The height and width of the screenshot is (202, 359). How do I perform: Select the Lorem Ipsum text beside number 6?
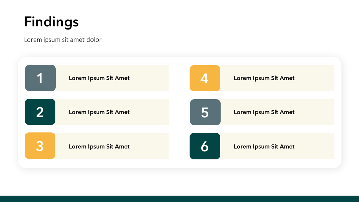[264, 147]
